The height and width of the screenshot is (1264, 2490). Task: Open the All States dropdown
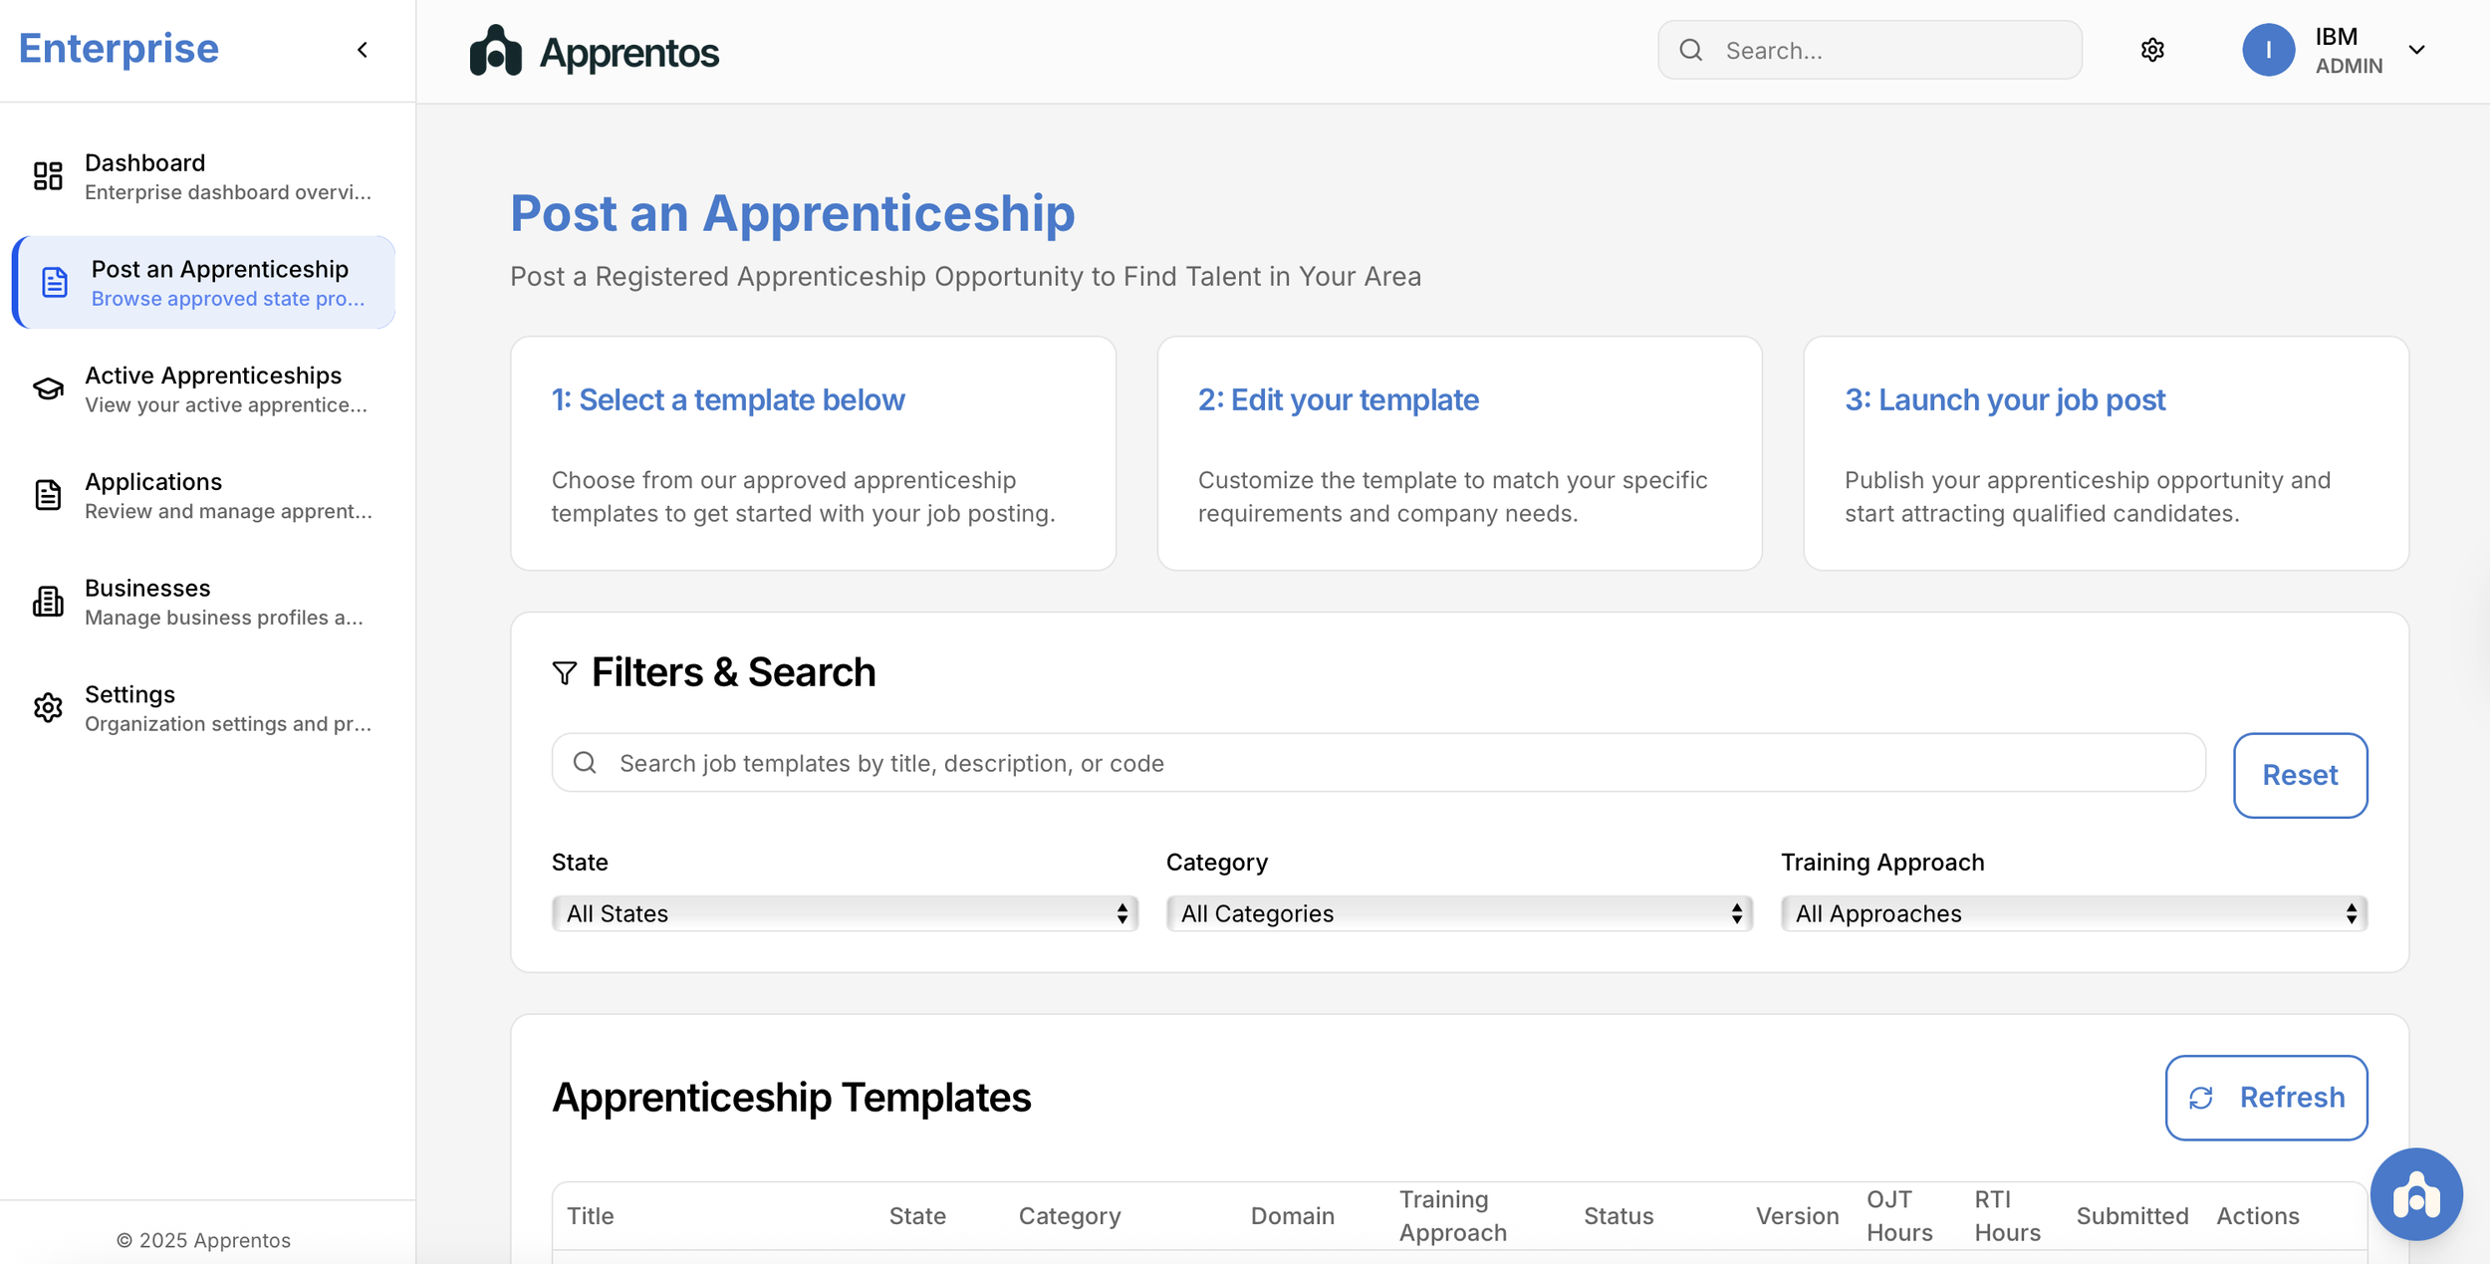point(844,913)
